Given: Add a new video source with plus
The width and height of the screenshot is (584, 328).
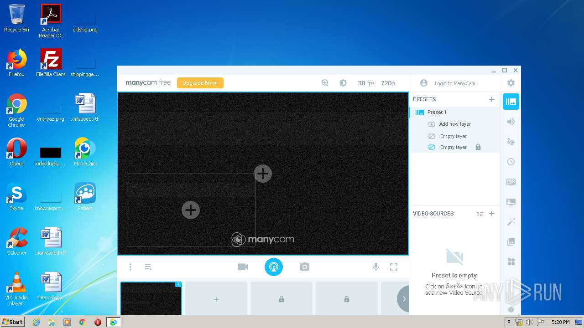Looking at the screenshot, I should 492,214.
